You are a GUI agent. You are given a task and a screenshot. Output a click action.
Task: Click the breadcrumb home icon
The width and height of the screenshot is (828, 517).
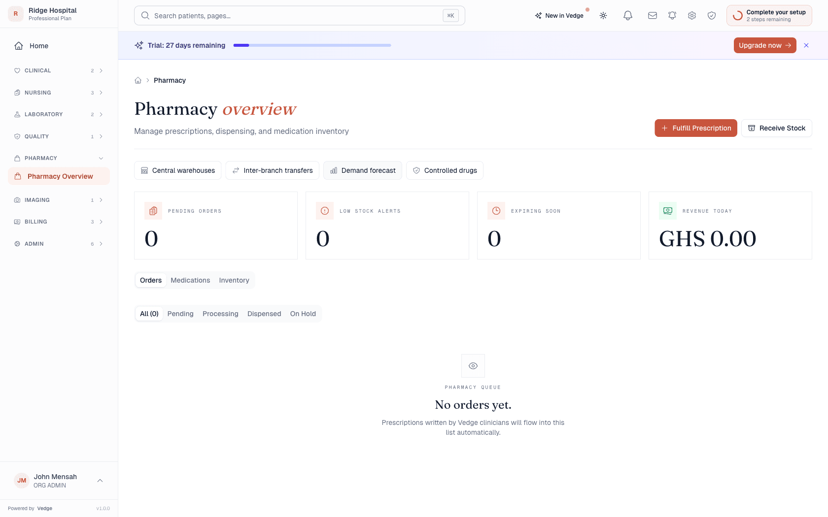pyautogui.click(x=138, y=80)
